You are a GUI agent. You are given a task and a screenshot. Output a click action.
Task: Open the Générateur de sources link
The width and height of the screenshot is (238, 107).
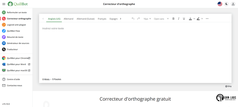[x=18, y=43]
